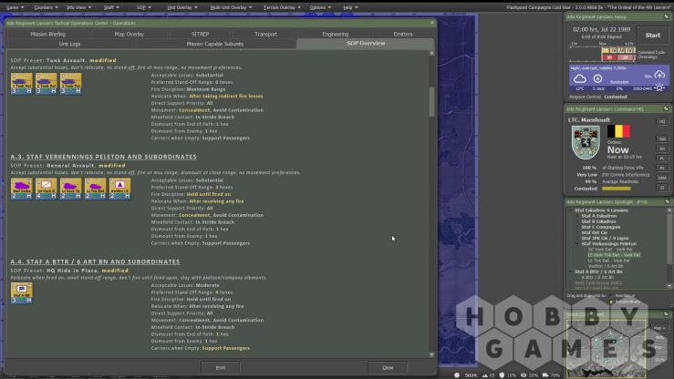Click the eye visibility icon in the status bar

click(524, 375)
